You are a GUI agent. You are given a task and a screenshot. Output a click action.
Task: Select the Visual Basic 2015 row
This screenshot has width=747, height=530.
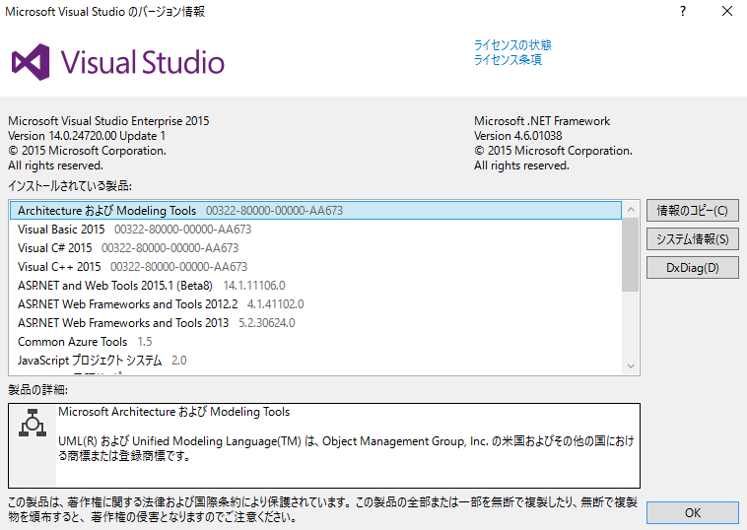(x=316, y=230)
